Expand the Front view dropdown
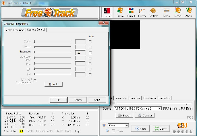This screenshot has width=197, height=136. (x=127, y=125)
